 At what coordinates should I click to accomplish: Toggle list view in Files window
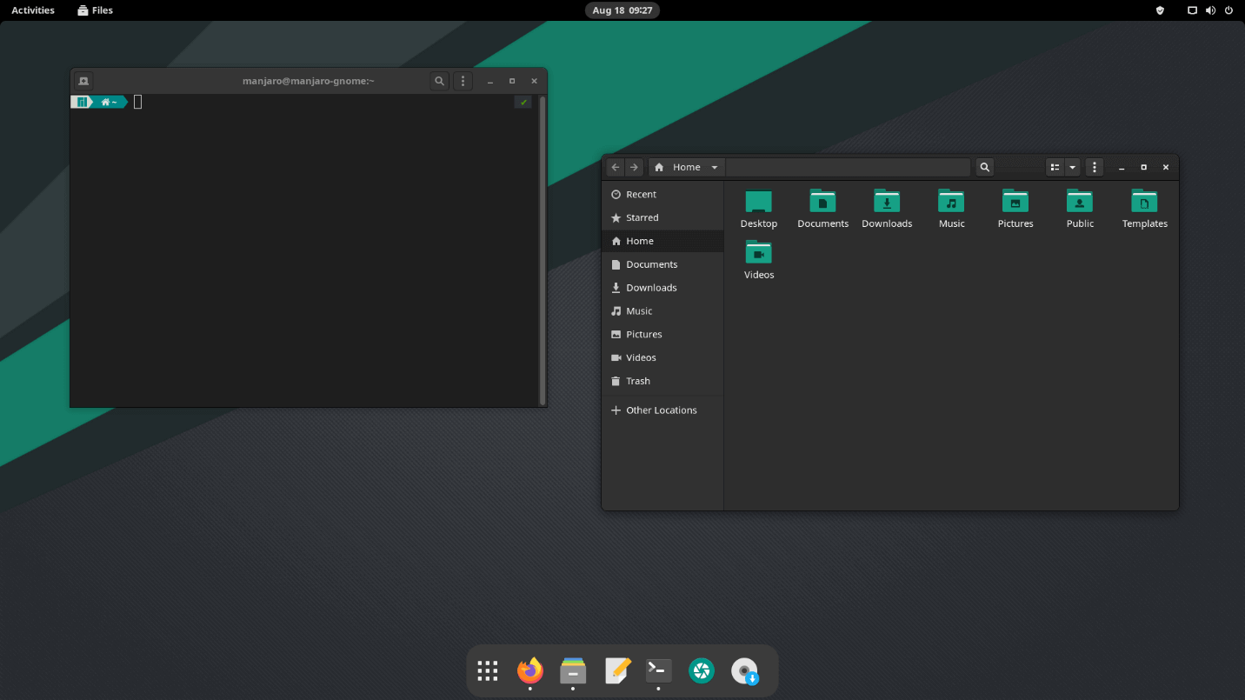pos(1055,167)
